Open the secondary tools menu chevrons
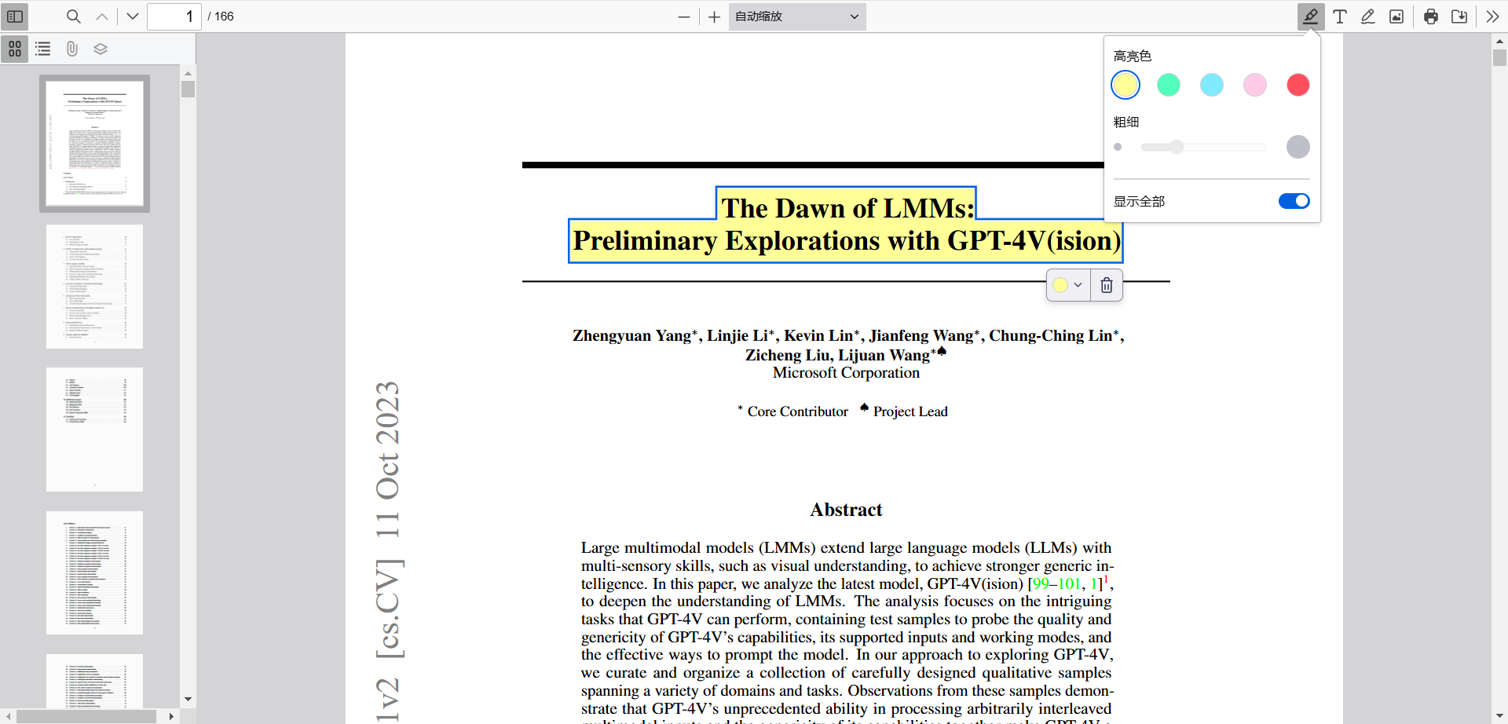Screen dimensions: 1508x724 pos(1492,16)
